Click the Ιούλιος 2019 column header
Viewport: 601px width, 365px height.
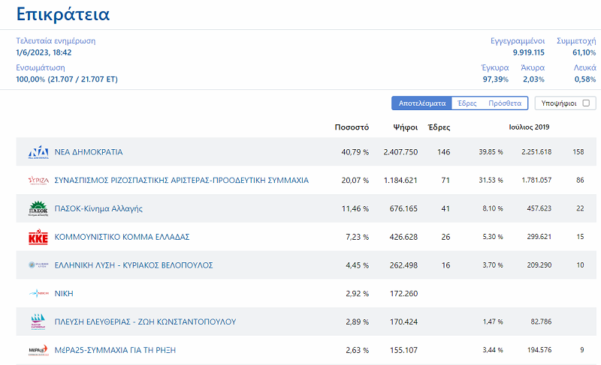529,127
